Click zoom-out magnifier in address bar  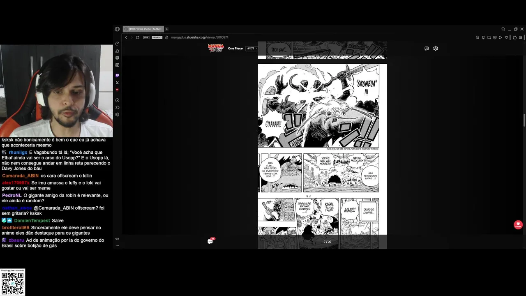click(478, 37)
